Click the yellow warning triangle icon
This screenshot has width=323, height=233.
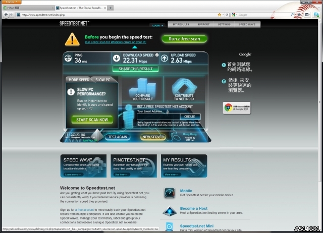[x=72, y=39]
